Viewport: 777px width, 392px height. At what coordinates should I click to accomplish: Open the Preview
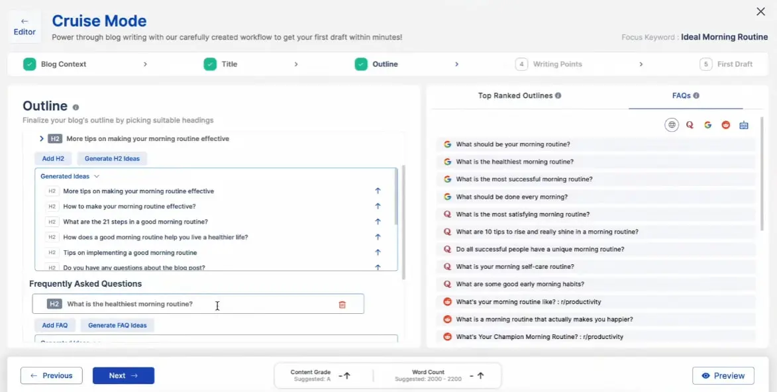pos(723,375)
